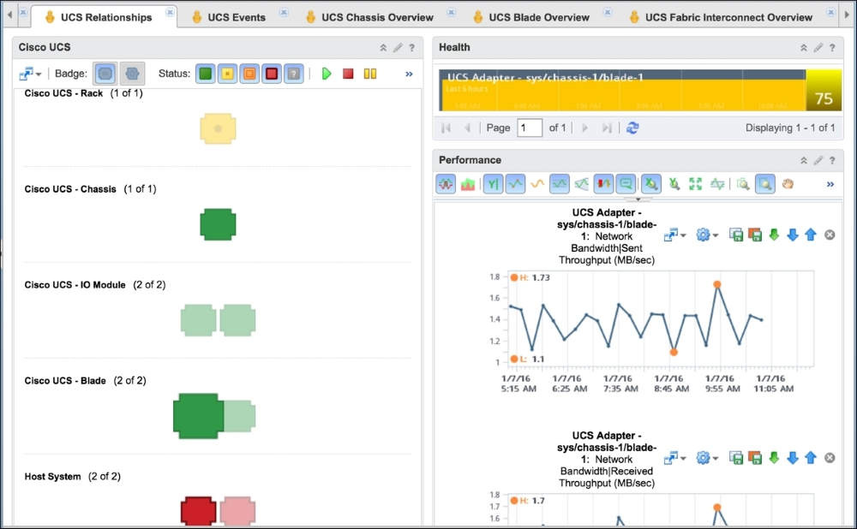Go to last Health page

pyautogui.click(x=607, y=128)
